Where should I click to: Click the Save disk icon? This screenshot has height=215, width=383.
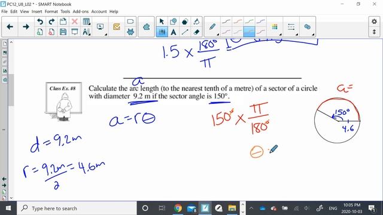(x=63, y=32)
